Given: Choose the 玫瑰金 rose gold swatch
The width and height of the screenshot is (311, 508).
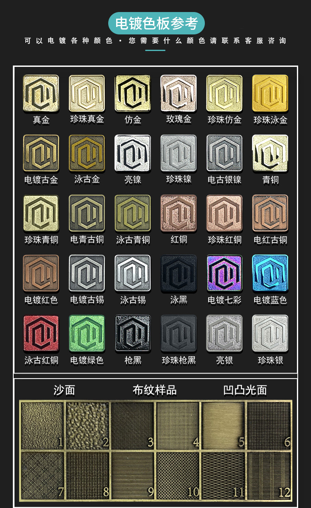Looking at the screenshot, I should point(179,93).
